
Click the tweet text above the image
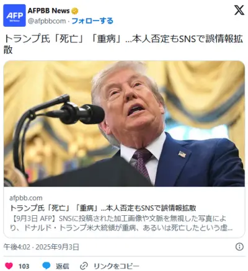(123, 45)
